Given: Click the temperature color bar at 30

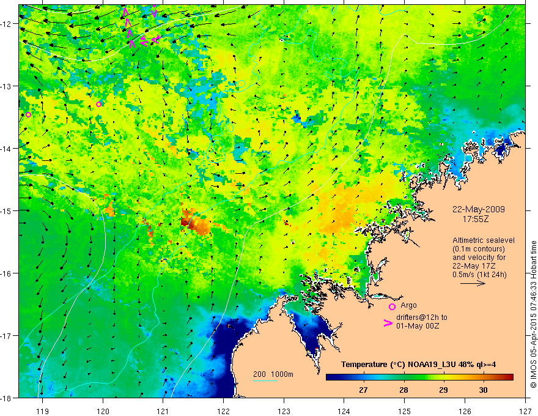Looking at the screenshot, I should [x=483, y=377].
